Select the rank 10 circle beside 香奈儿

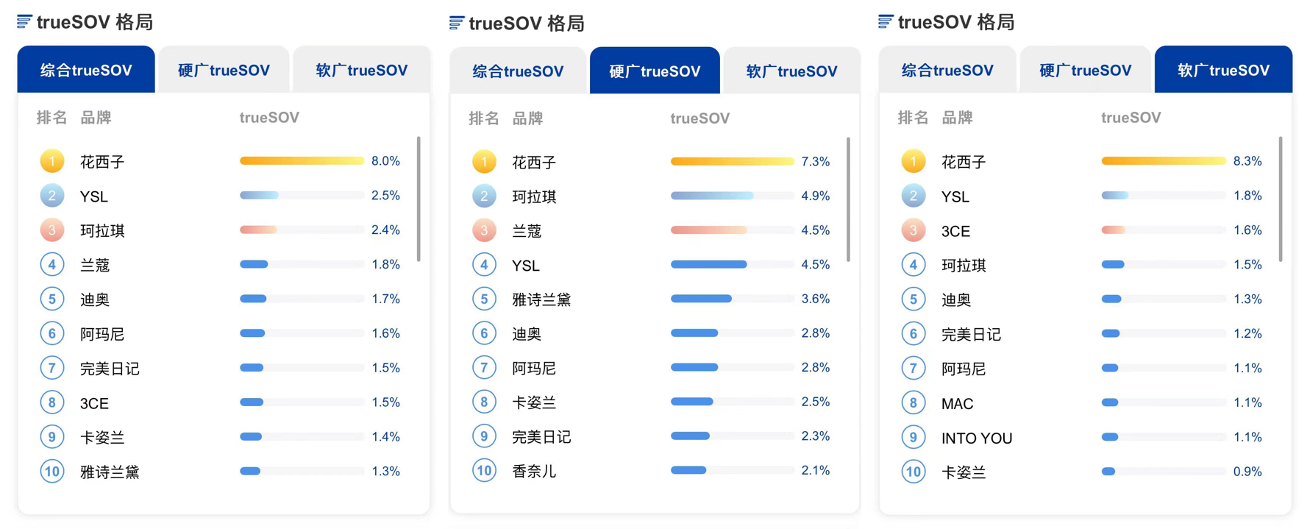click(484, 471)
